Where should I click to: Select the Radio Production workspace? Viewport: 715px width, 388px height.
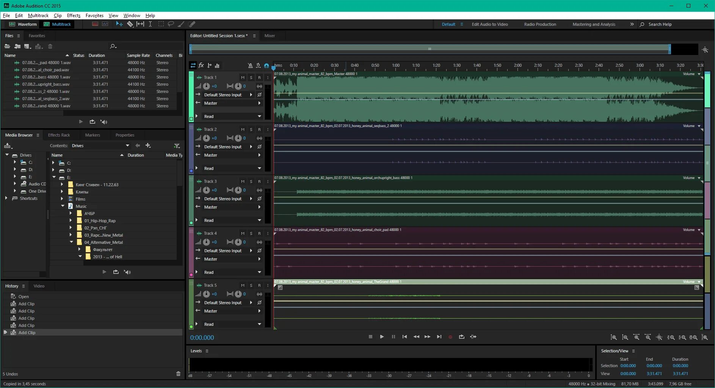[x=540, y=24]
